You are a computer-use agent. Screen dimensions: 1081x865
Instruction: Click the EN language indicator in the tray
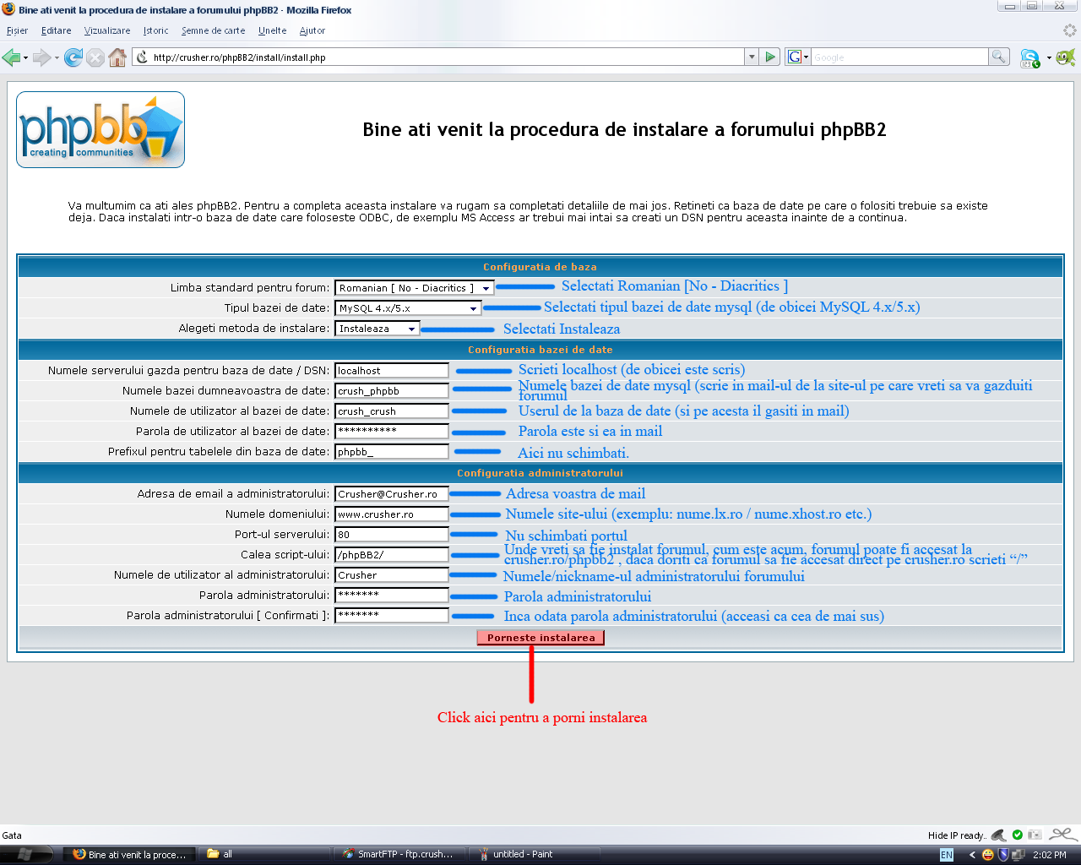coord(947,855)
